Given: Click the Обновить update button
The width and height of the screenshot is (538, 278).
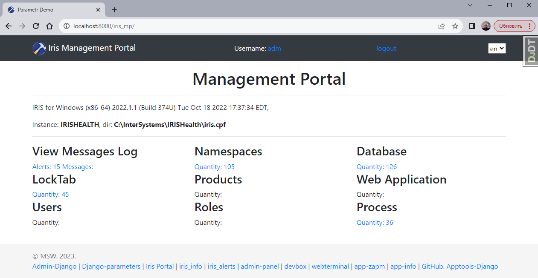Looking at the screenshot, I should [x=510, y=26].
